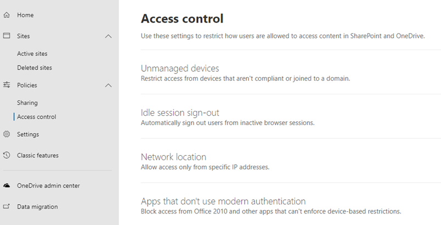This screenshot has width=441, height=225.
Task: Click the Classic features history icon
Action: (7, 155)
